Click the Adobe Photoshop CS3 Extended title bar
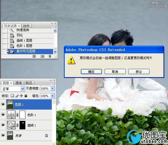This screenshot has width=168, height=145. (x=114, y=50)
